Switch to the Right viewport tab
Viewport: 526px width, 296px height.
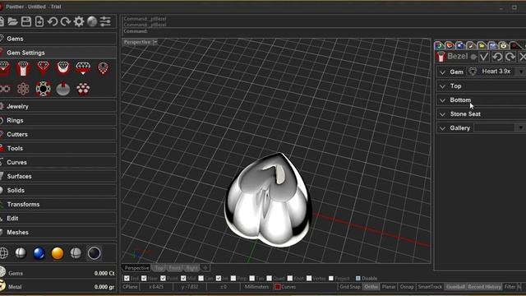[x=191, y=268]
